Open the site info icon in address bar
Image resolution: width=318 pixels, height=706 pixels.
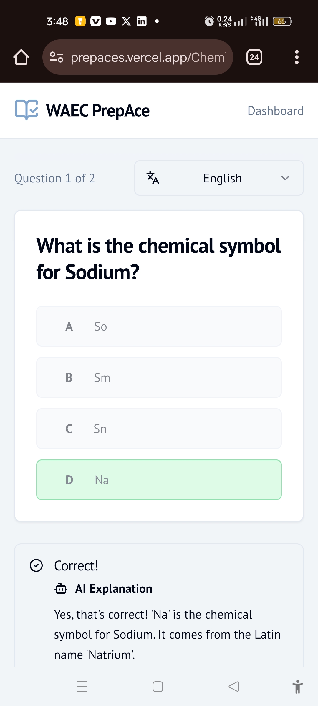[57, 57]
